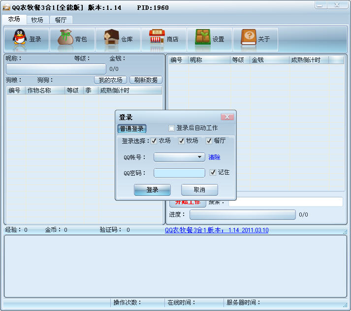Expand the QQ帐号 account dropdown
The image size is (351, 311).
tap(199, 157)
